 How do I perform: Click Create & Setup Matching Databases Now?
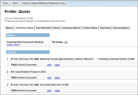coord(43,3)
